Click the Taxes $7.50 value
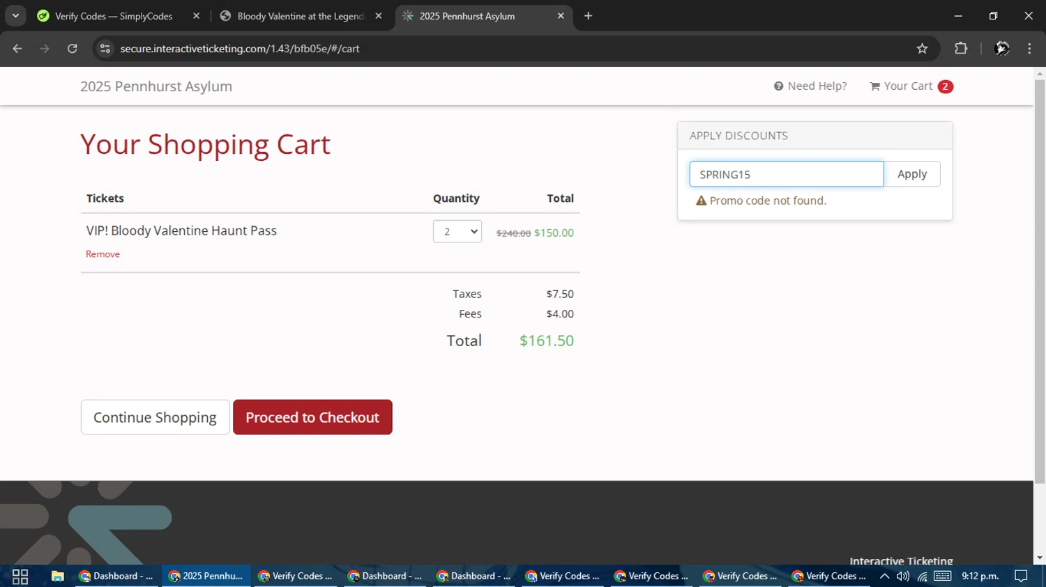Viewport: 1046px width, 587px height. click(560, 294)
